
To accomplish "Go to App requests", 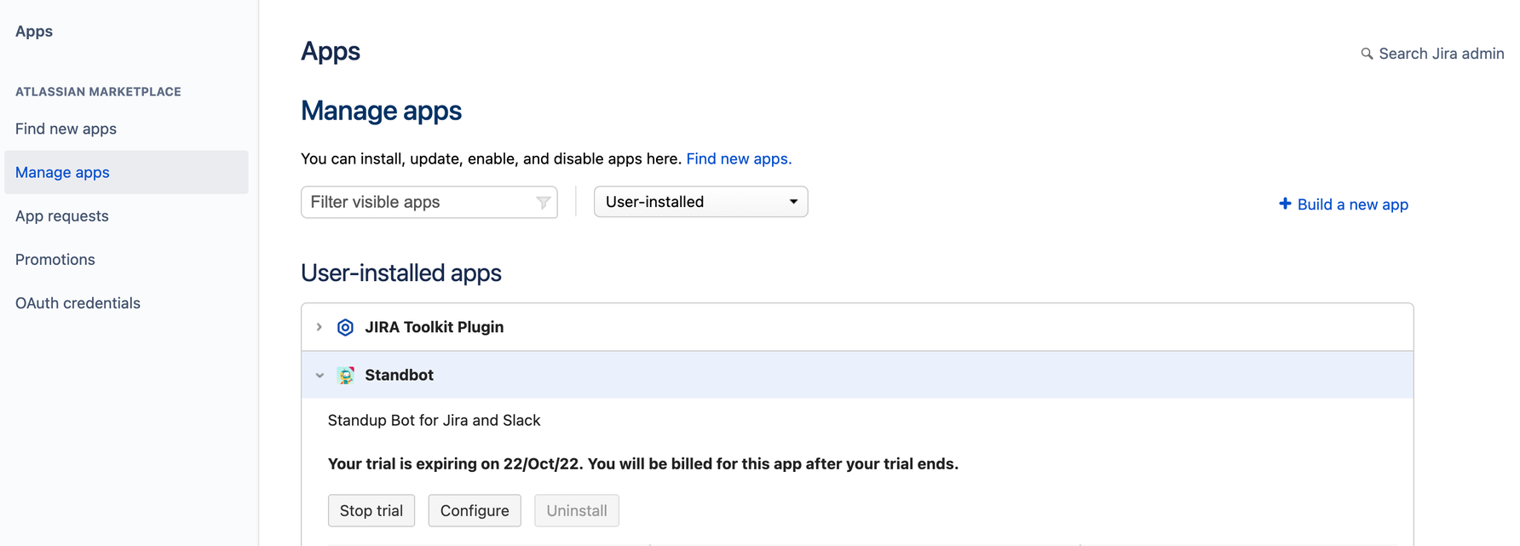I will 62,216.
